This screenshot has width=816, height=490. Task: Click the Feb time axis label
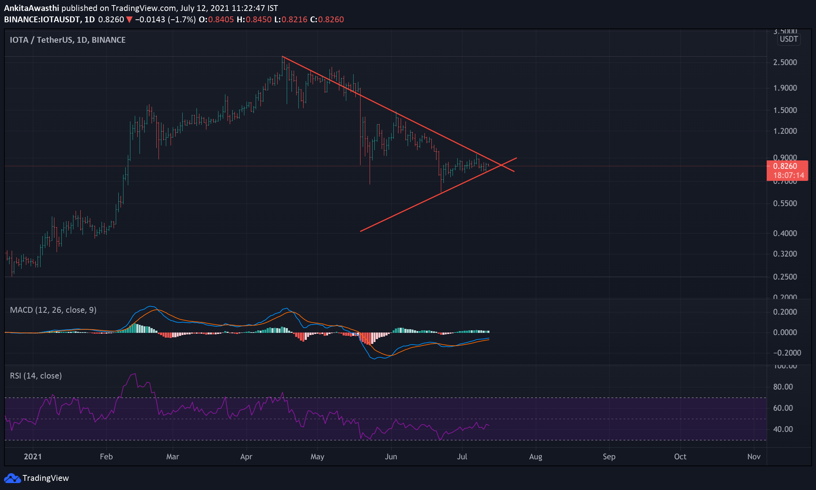106,456
